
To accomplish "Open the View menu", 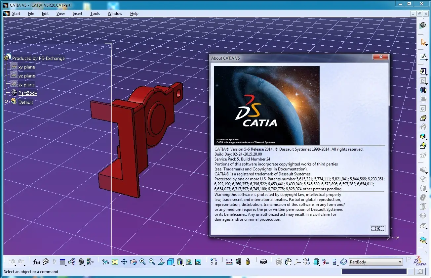I will click(60, 14).
